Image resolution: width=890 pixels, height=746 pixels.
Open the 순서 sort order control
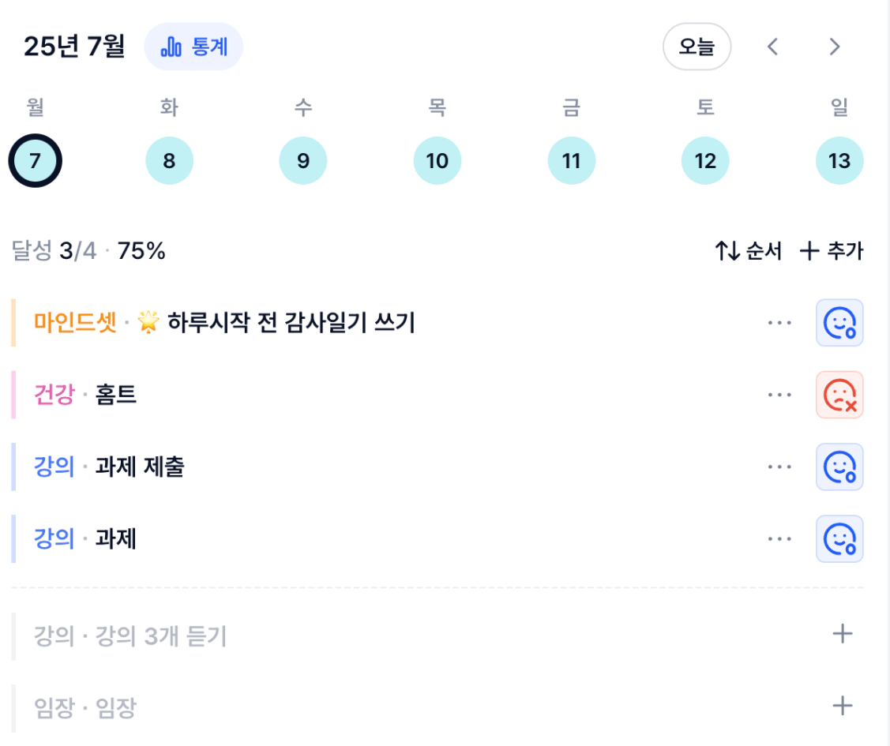pyautogui.click(x=748, y=251)
